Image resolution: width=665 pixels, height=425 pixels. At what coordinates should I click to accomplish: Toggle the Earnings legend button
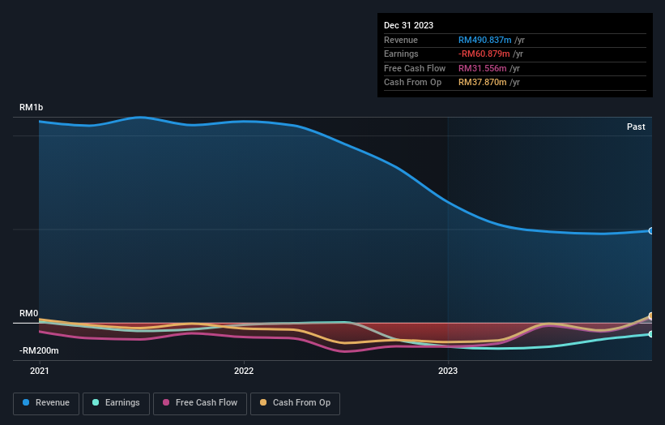pos(116,403)
